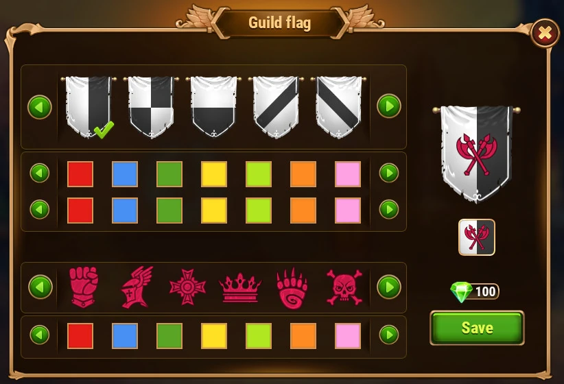The image size is (564, 384).
Task: Choose the bear paw emblem
Action: tap(292, 287)
